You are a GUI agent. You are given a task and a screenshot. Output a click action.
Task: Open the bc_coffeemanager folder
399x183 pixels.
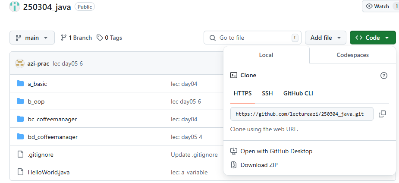(52, 119)
